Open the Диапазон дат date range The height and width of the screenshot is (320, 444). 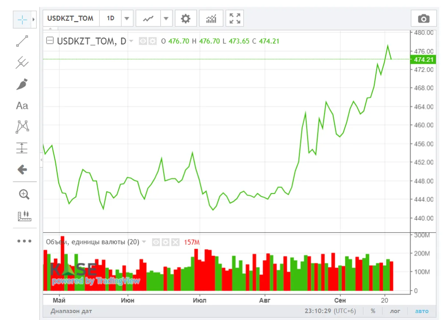coord(71,311)
